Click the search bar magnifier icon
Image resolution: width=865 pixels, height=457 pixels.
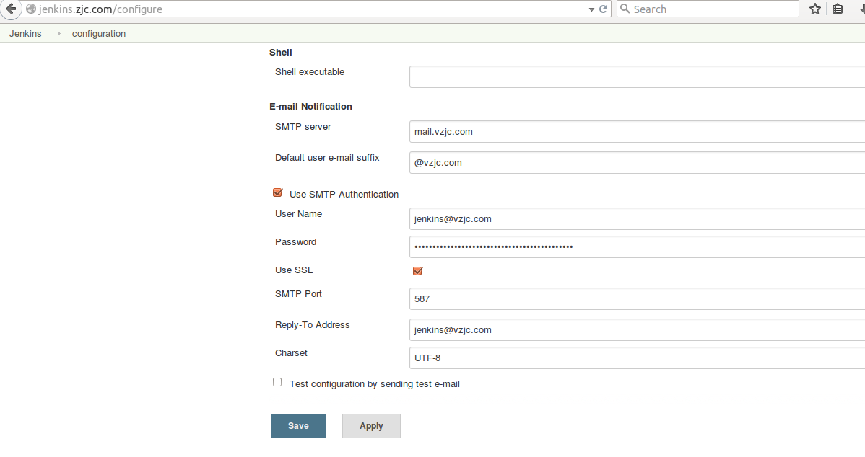click(625, 8)
